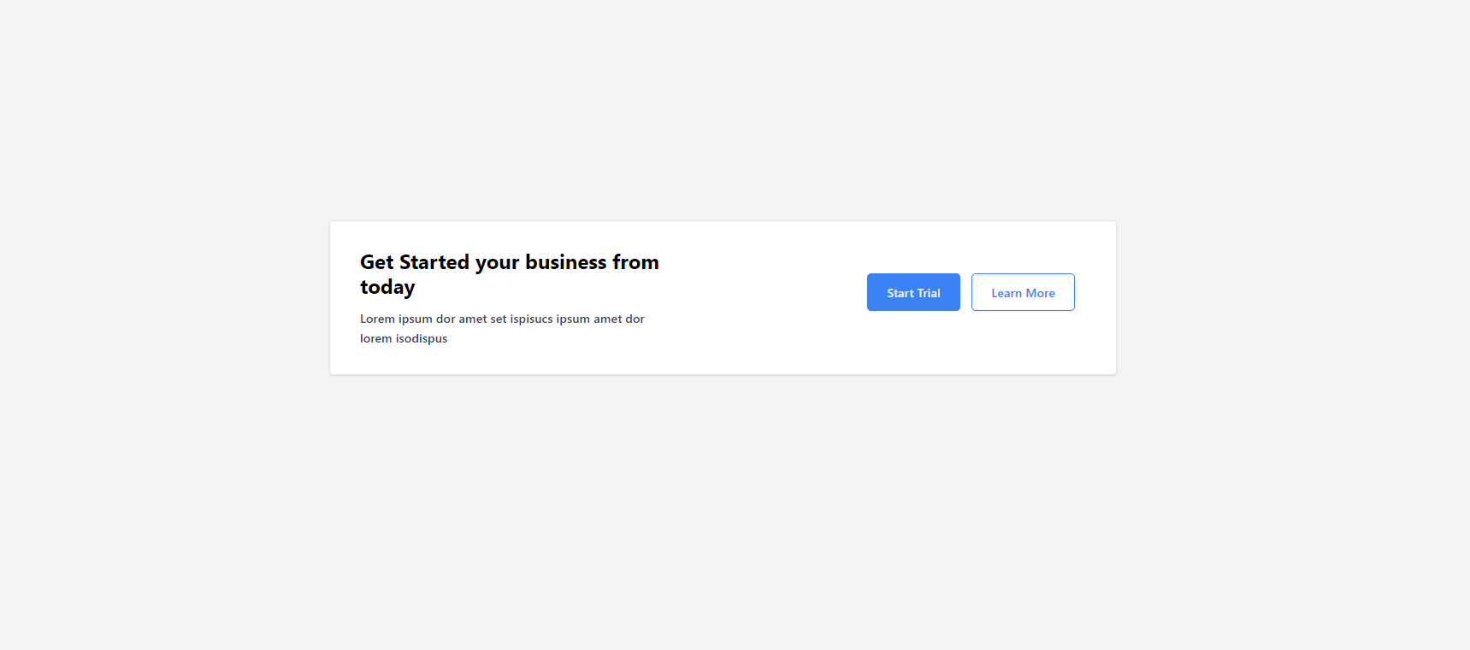
Task: Select the heading "Get Started your business from today"
Action: (x=510, y=274)
